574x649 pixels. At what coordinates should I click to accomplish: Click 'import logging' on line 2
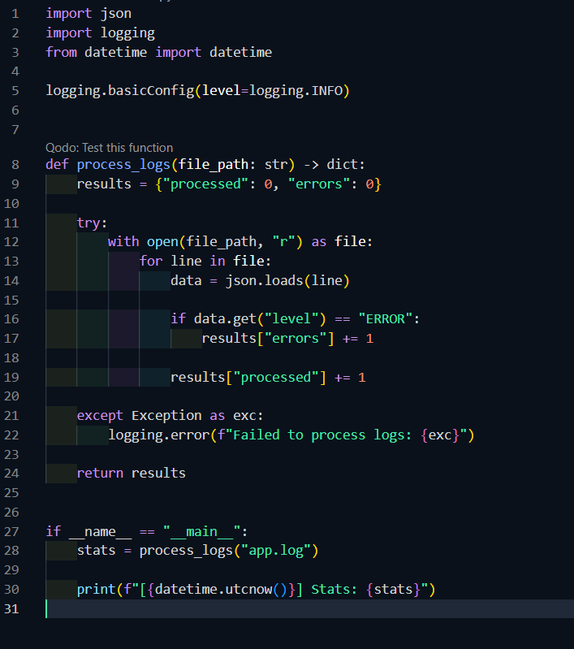click(100, 33)
